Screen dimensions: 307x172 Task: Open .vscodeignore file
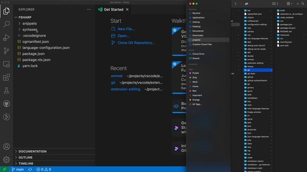(34, 35)
